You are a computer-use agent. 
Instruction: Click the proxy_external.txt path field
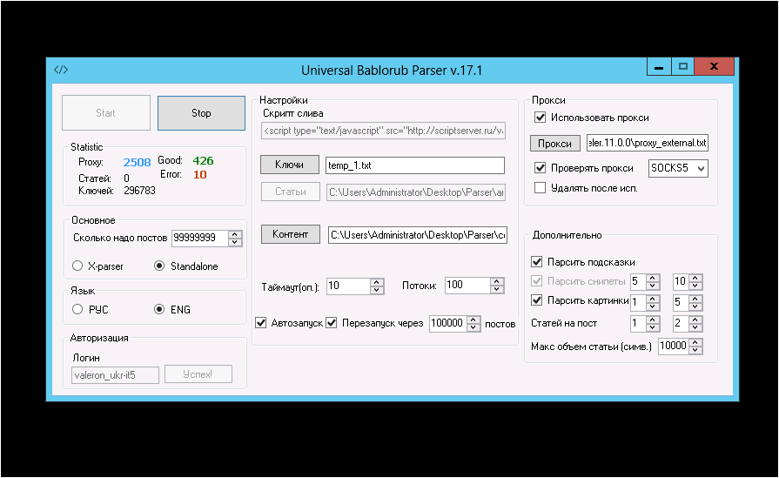pos(648,143)
